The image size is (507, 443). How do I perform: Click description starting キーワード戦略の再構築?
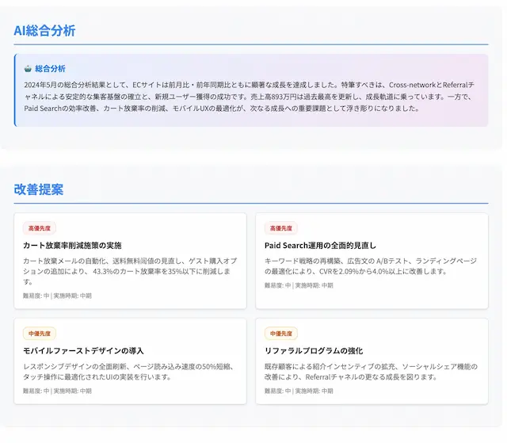tap(371, 265)
